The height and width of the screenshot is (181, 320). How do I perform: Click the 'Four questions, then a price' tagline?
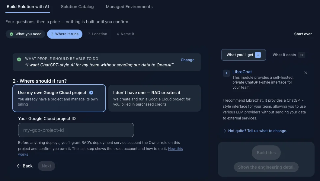click(67, 22)
